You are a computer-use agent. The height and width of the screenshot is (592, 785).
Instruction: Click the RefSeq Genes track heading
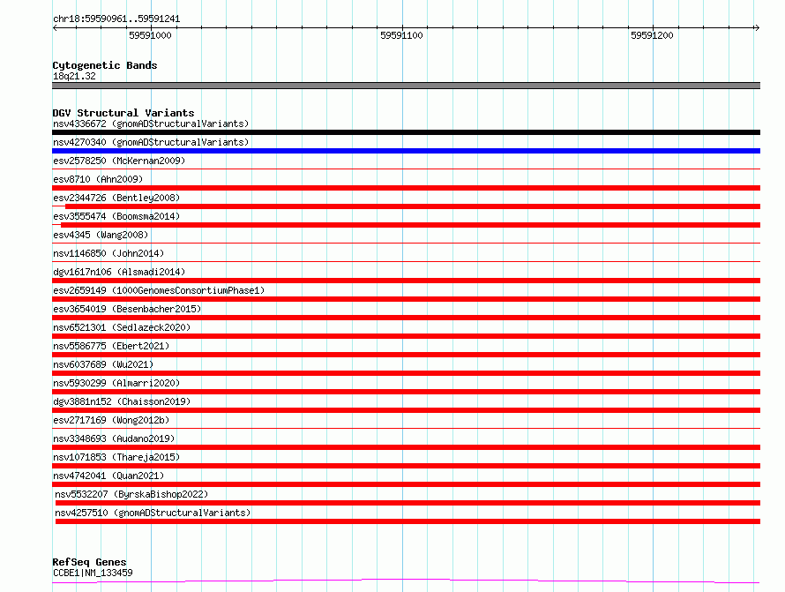(89, 562)
